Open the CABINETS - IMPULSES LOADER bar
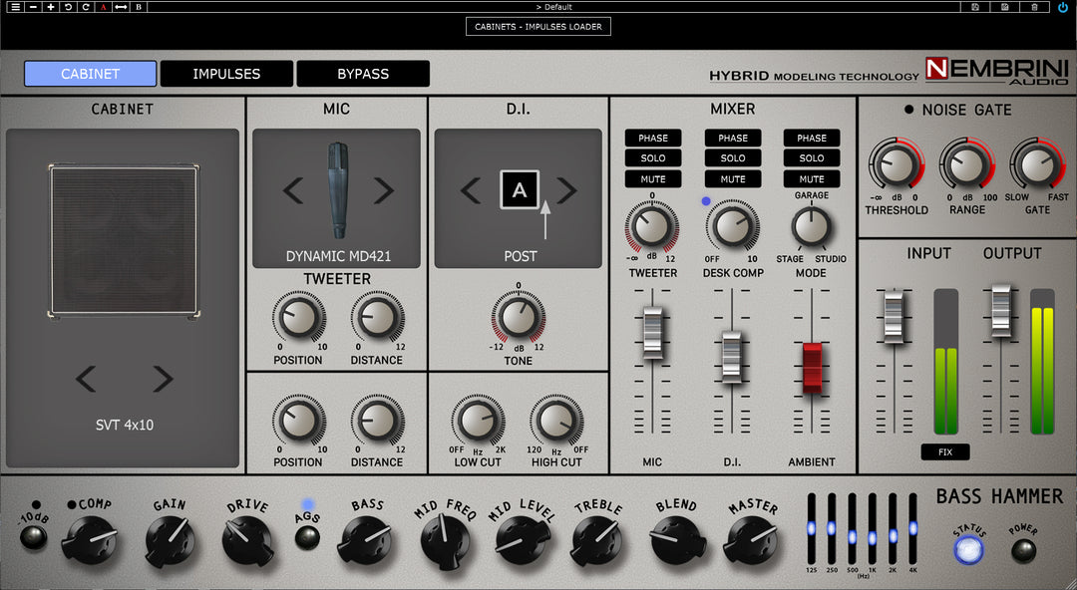 pos(538,26)
